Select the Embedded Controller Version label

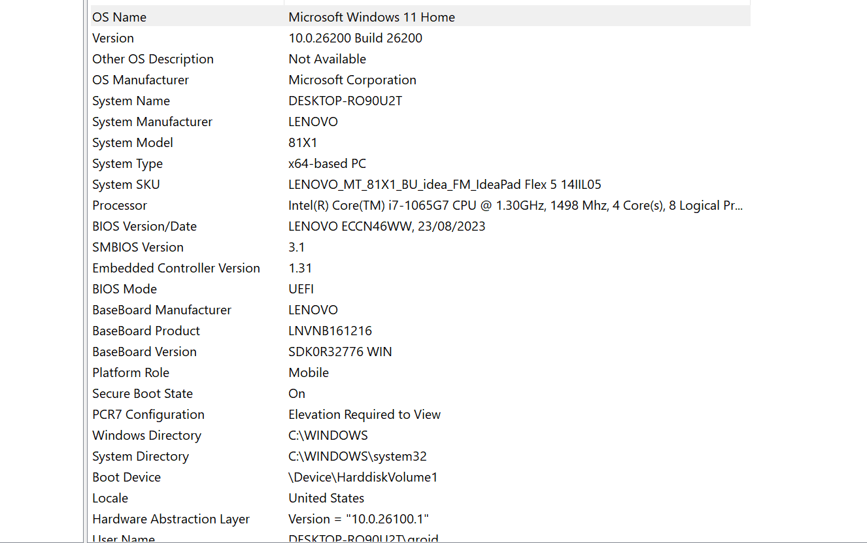pos(176,268)
